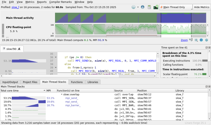Click the text-select zoom icon beside Zoom
211x125 pixels.
pyautogui.click(x=191, y=40)
